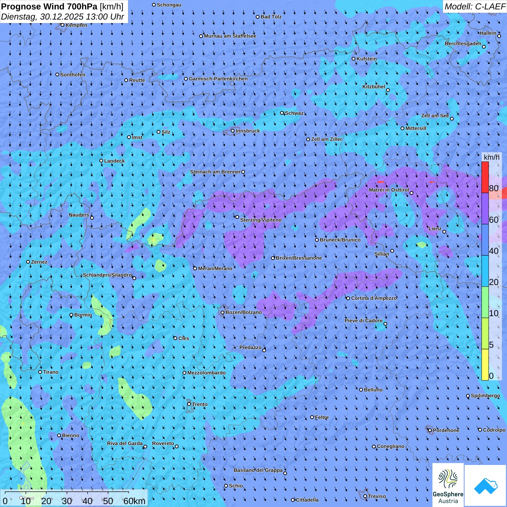Click the 'Schlanders/Silandro' label
Screen dimensions: 507x507
click(107, 275)
